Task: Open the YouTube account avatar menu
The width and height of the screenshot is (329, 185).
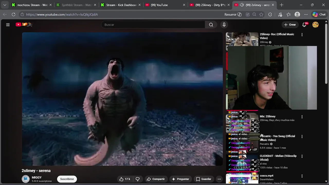Action: click(315, 25)
